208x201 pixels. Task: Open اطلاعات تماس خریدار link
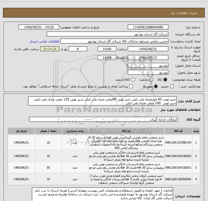coord(45,41)
